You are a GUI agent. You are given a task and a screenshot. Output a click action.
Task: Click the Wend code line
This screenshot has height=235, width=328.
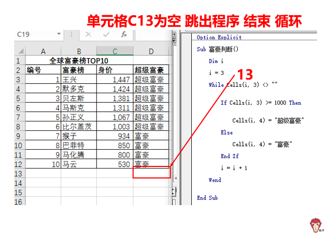[215, 180]
